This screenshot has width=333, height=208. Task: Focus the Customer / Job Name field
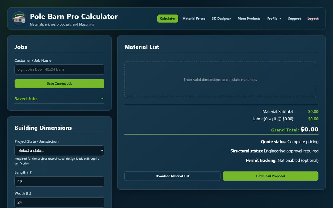coord(59,70)
